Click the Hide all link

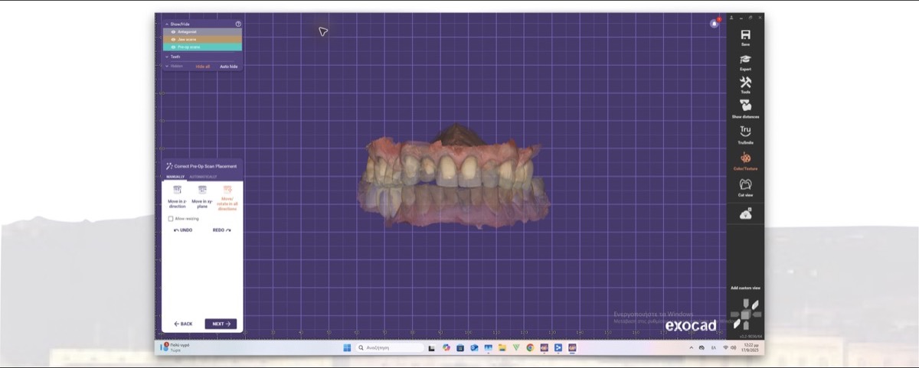point(203,67)
